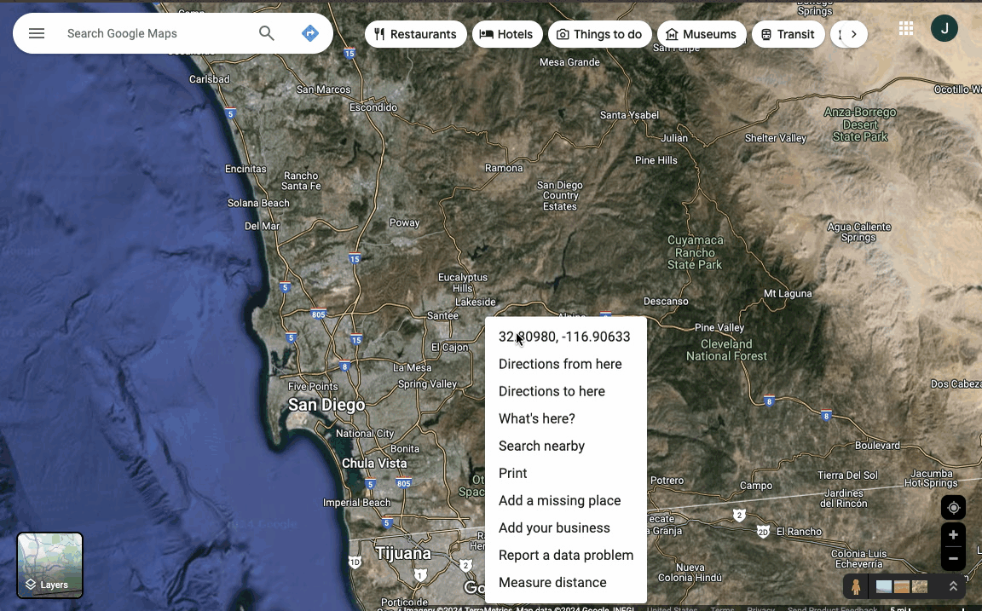Click Cuyamaca Rancho State Park label
The height and width of the screenshot is (611, 982).
[x=696, y=252]
